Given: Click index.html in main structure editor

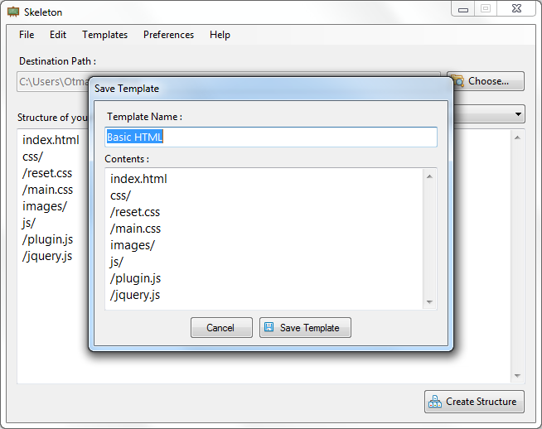Looking at the screenshot, I should click(51, 140).
